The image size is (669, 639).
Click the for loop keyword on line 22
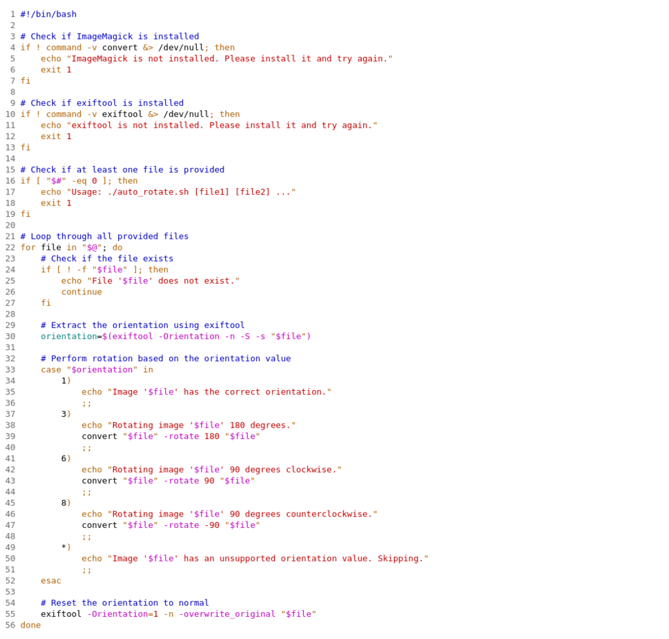pos(27,247)
